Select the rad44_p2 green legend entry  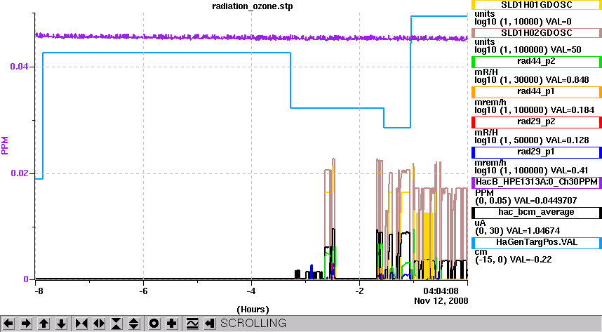pos(536,62)
